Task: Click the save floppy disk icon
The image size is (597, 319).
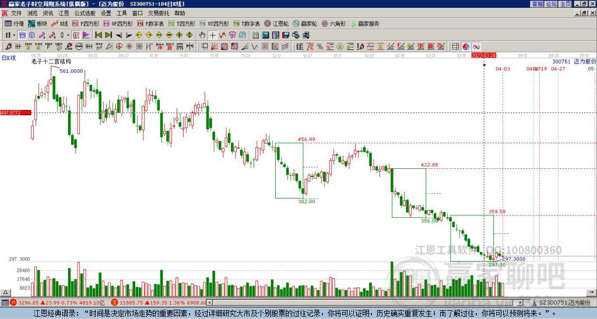Action: tap(286, 35)
